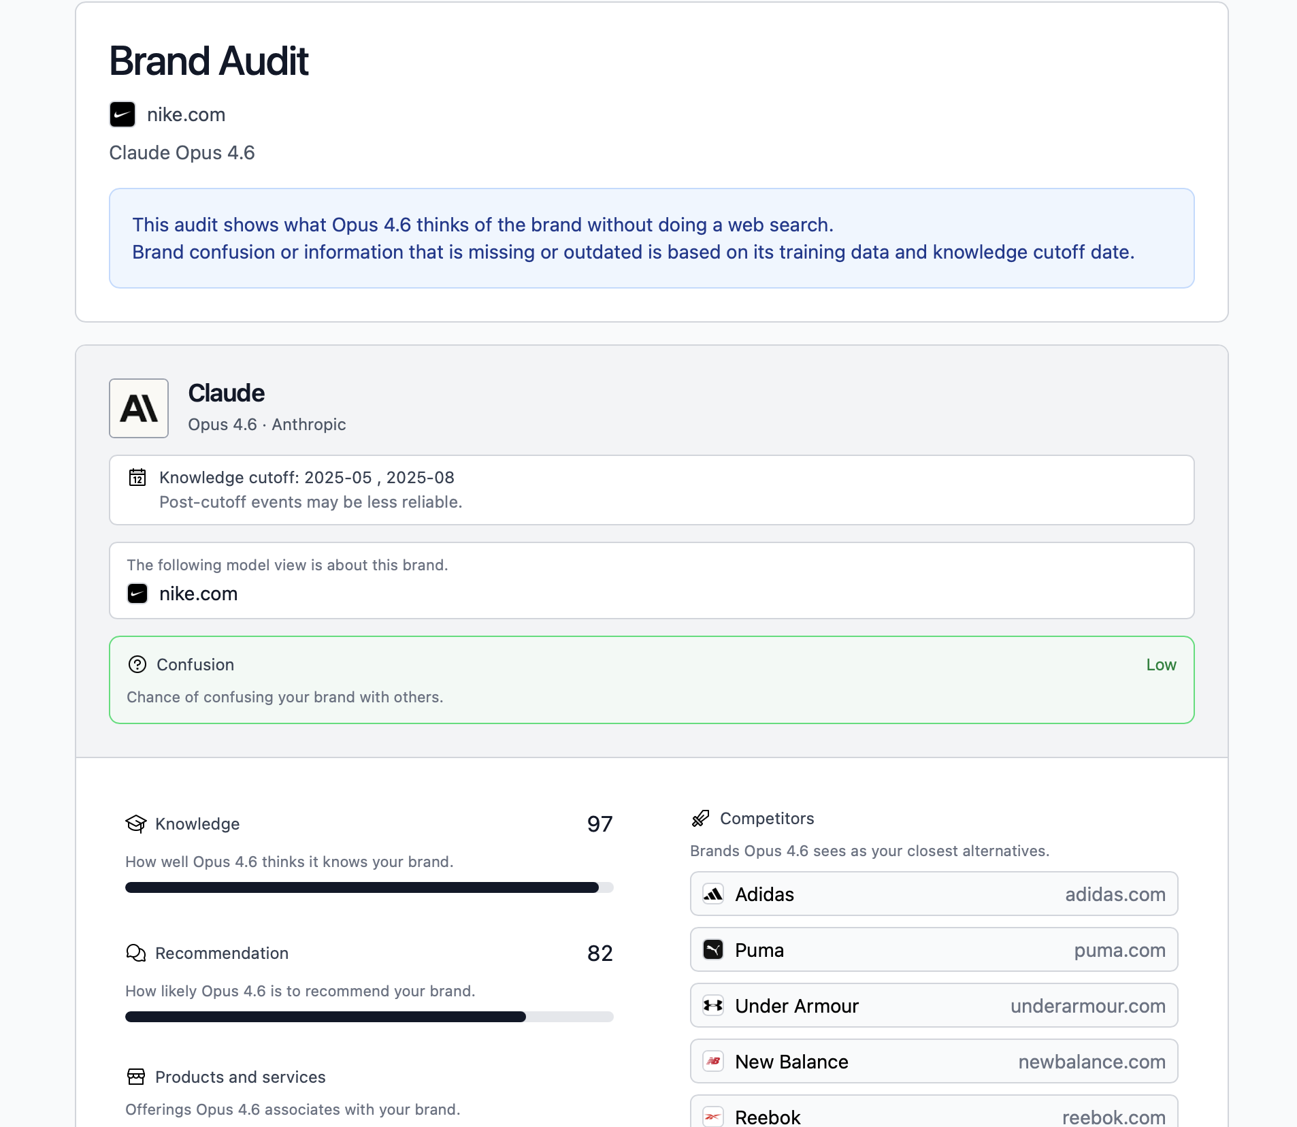Click the New Balance logo icon
Image resolution: width=1297 pixels, height=1127 pixels.
point(713,1062)
